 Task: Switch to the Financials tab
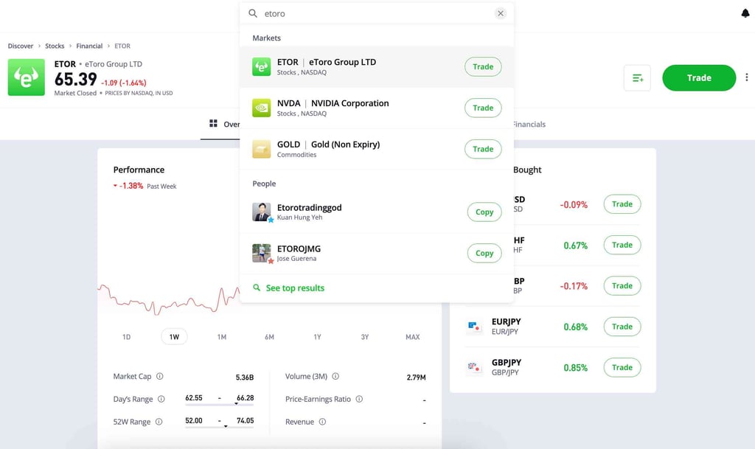(x=527, y=124)
